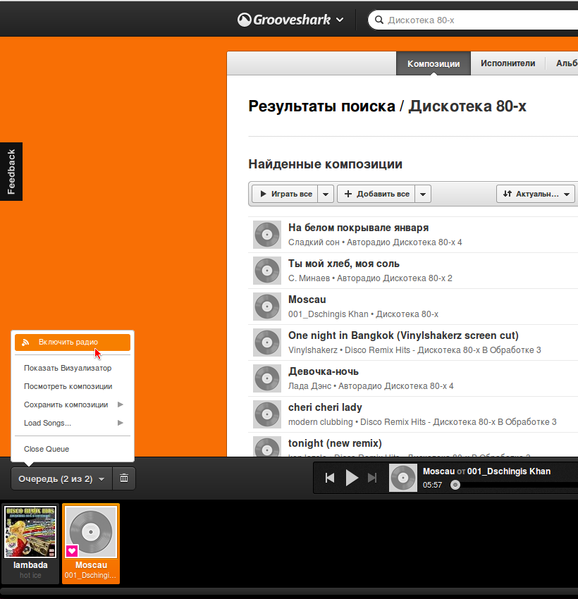Open song Девочка-ночь
This screenshot has width=578, height=599.
[324, 371]
